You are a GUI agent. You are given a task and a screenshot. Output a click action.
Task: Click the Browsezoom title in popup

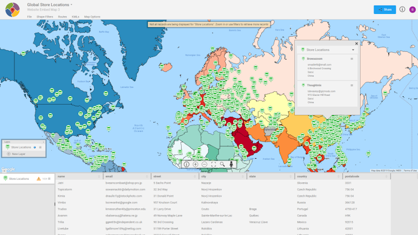(x=314, y=58)
